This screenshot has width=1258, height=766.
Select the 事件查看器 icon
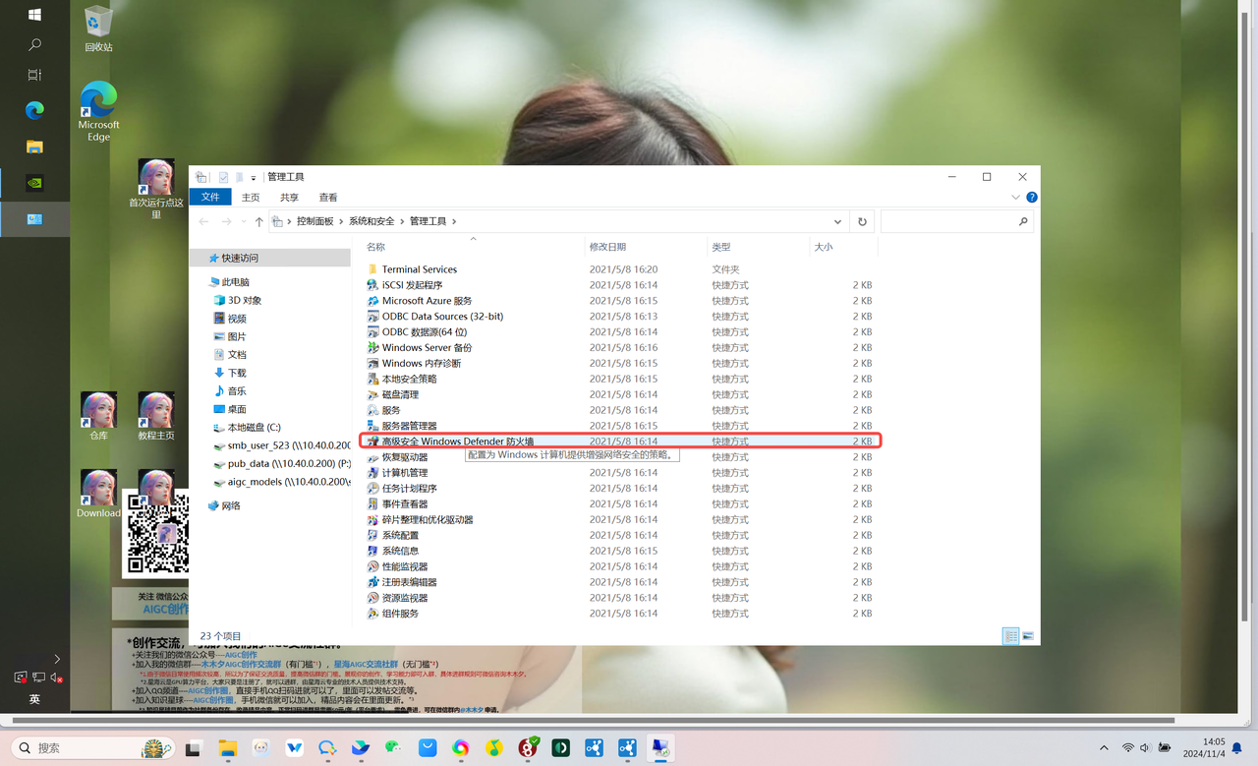pos(372,504)
